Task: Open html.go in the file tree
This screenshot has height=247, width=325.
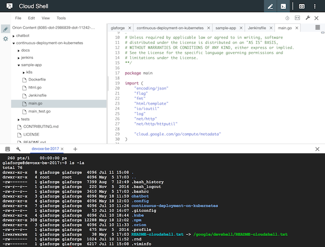Action: pos(35,87)
